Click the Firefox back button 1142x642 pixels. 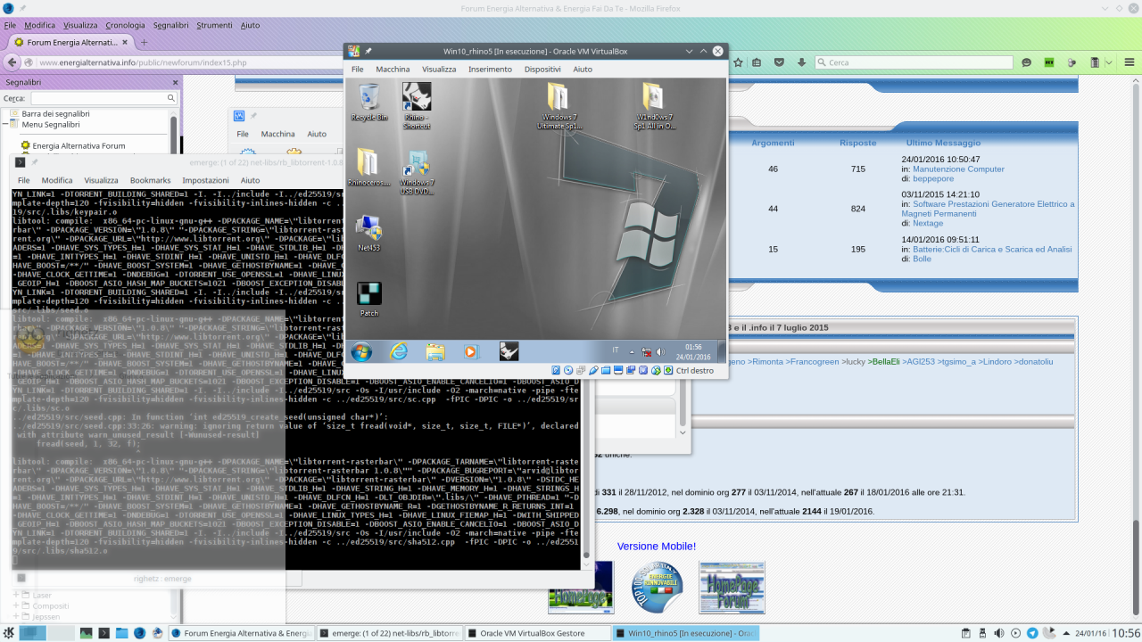coord(12,62)
